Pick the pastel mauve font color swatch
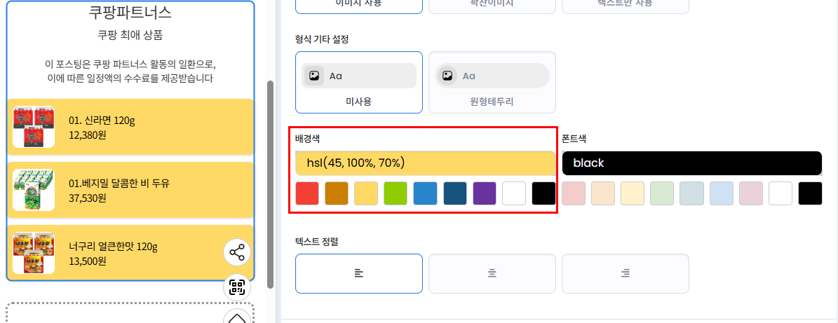Viewport: 838px width, 323px height. click(x=751, y=193)
